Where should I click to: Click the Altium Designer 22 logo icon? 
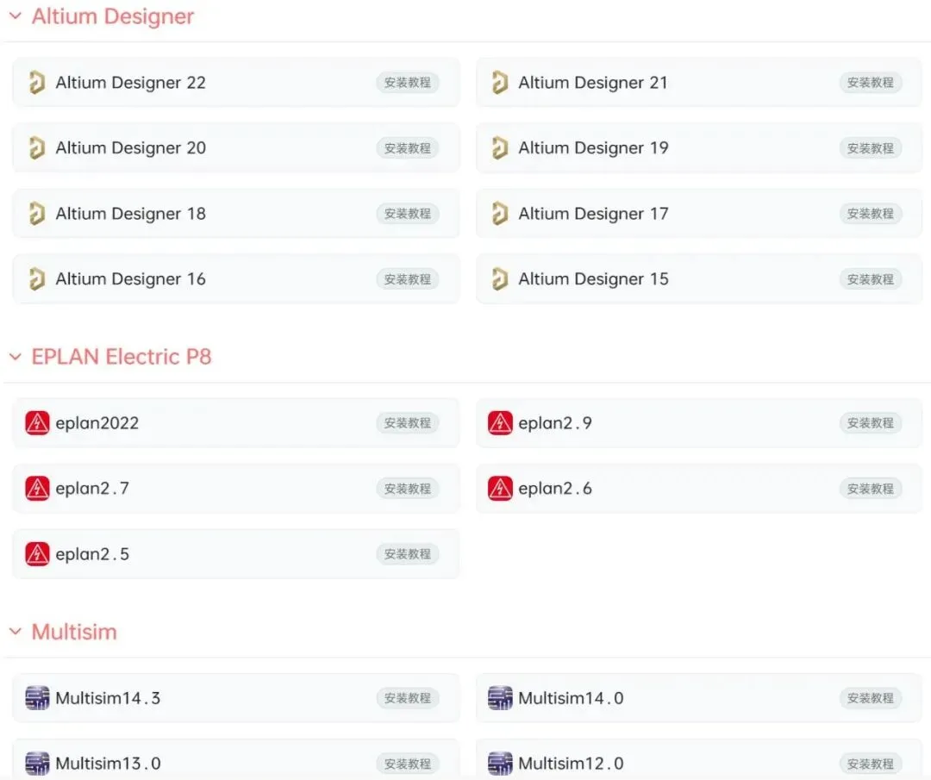point(37,83)
